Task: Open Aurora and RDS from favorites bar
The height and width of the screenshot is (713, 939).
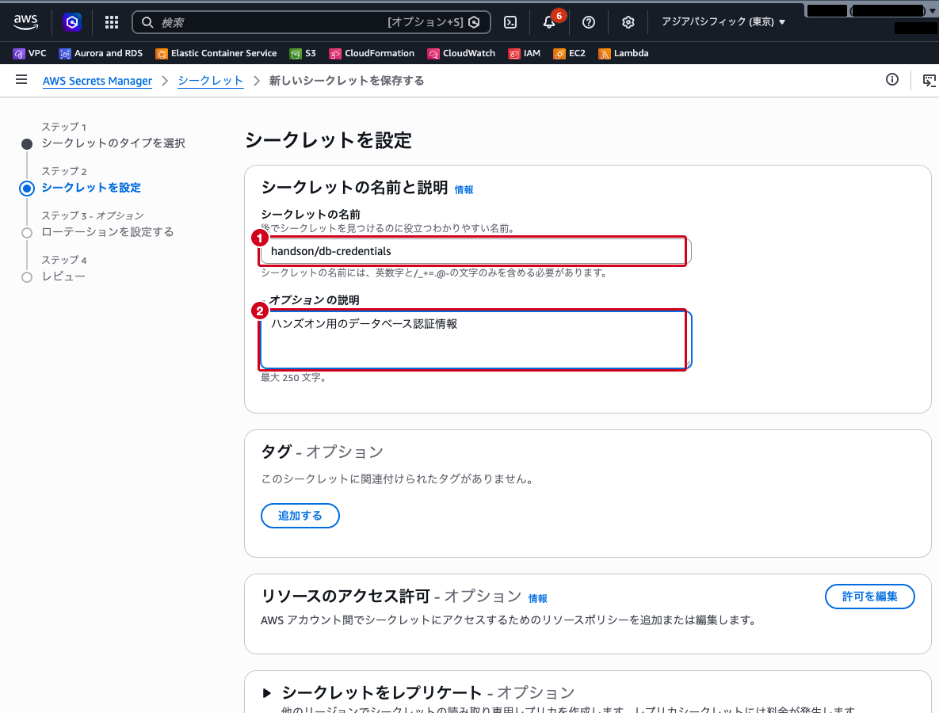Action: (x=101, y=53)
